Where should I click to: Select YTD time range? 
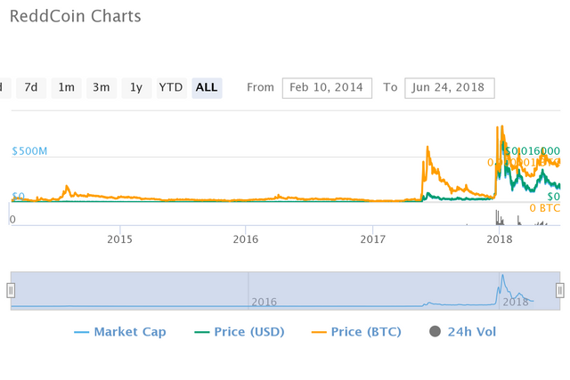170,87
